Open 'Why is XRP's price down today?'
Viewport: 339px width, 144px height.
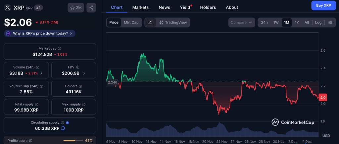coord(40,33)
